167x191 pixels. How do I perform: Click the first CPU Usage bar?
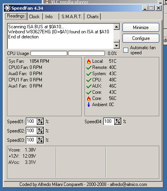coord(49,53)
